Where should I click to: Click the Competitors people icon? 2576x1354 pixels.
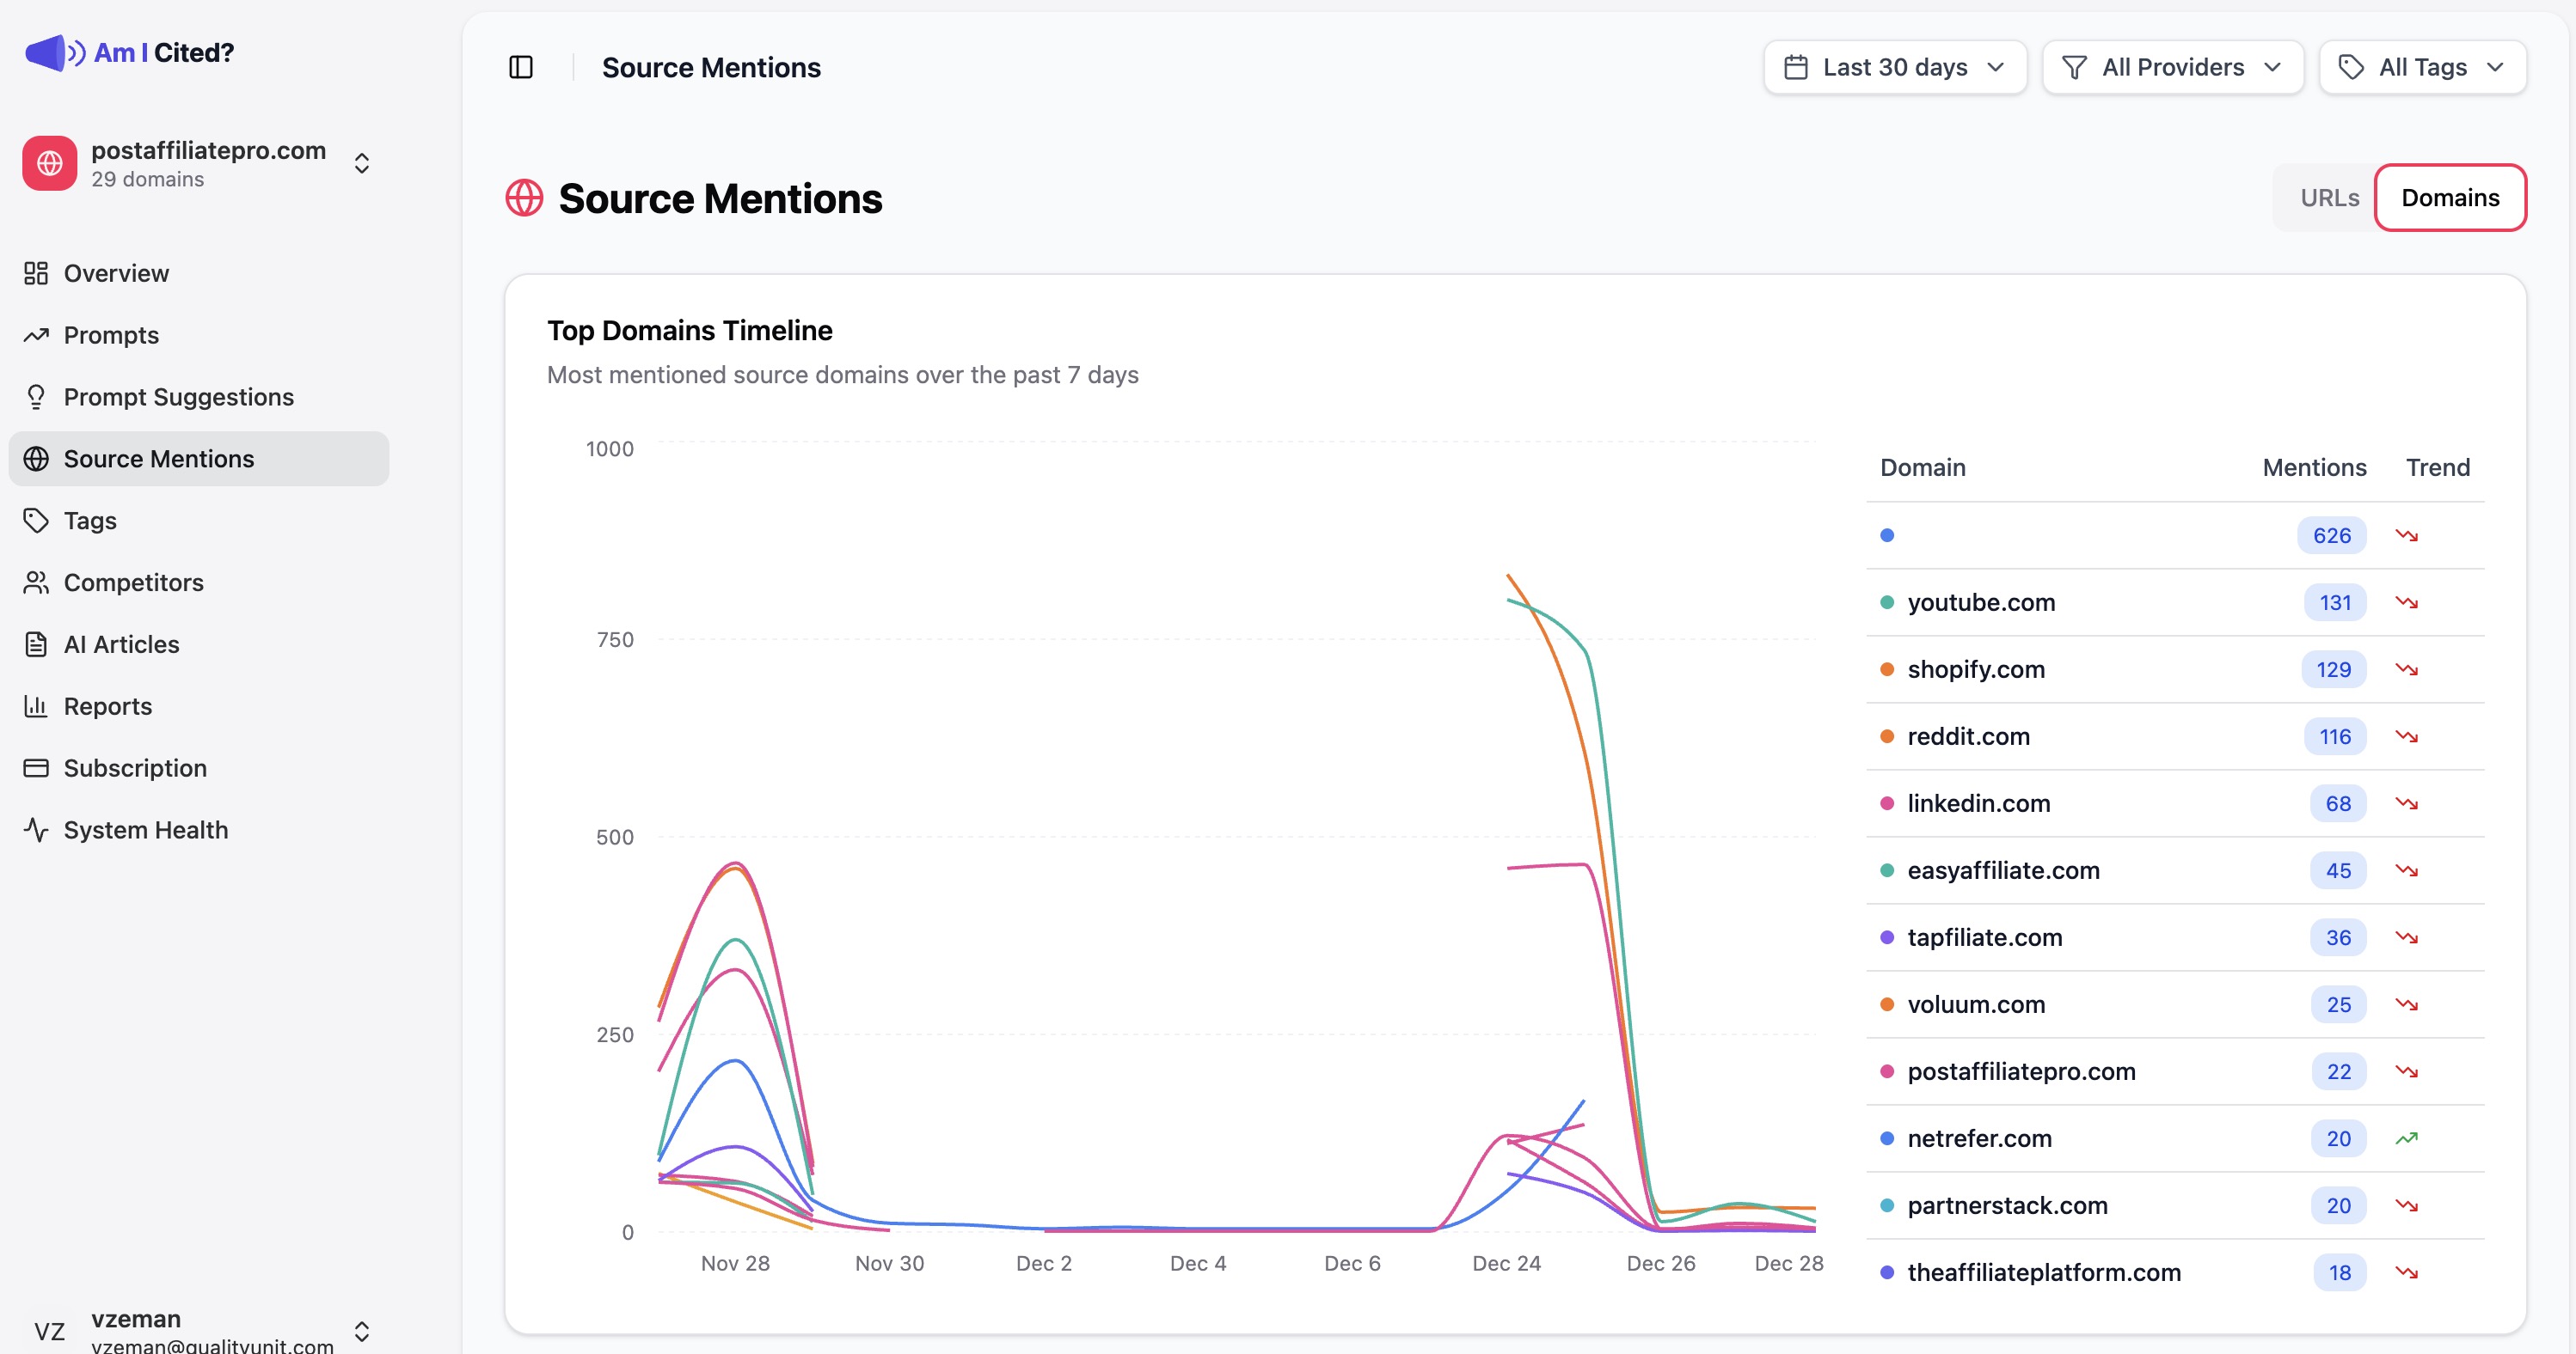click(x=36, y=582)
